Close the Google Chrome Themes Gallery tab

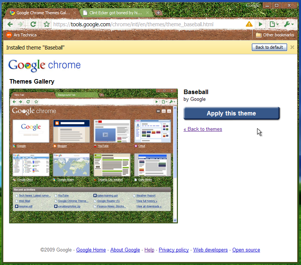pyautogui.click(x=75, y=13)
